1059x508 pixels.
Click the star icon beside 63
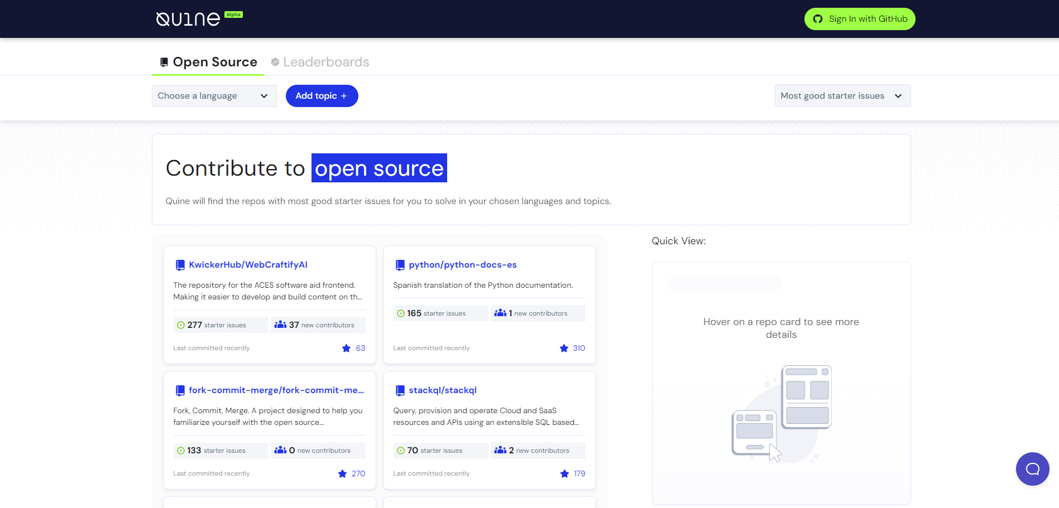[346, 349]
